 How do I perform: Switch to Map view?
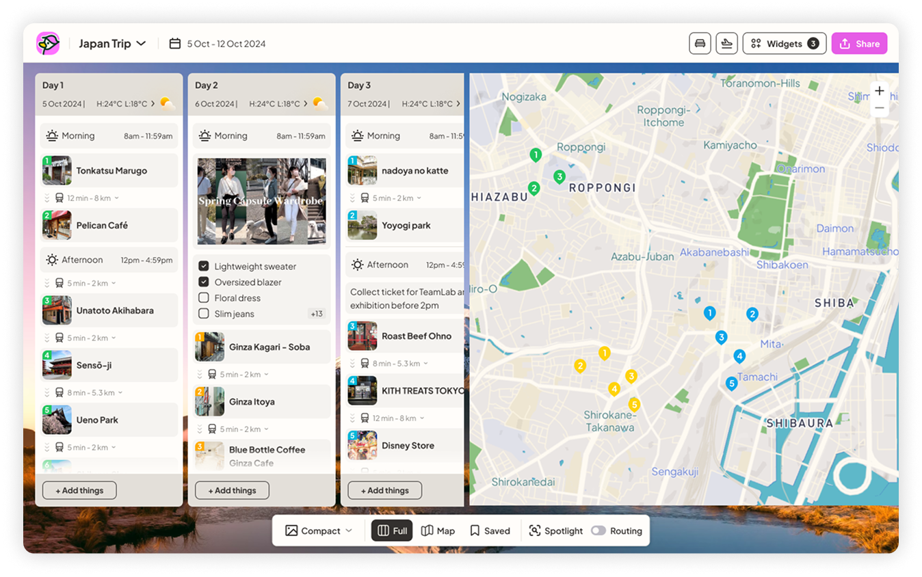(438, 531)
